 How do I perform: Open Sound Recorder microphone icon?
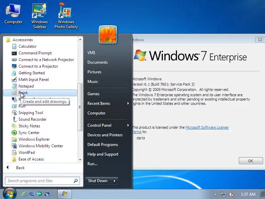tap(15, 119)
